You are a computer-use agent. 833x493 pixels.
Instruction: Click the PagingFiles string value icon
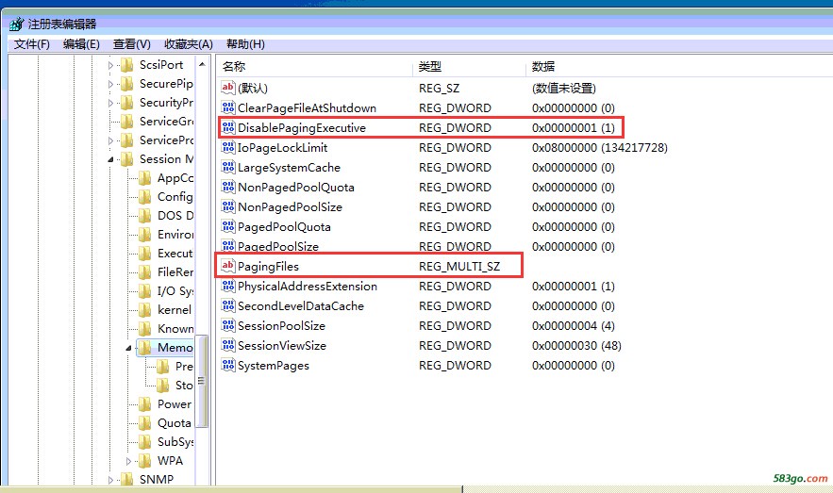pos(227,267)
